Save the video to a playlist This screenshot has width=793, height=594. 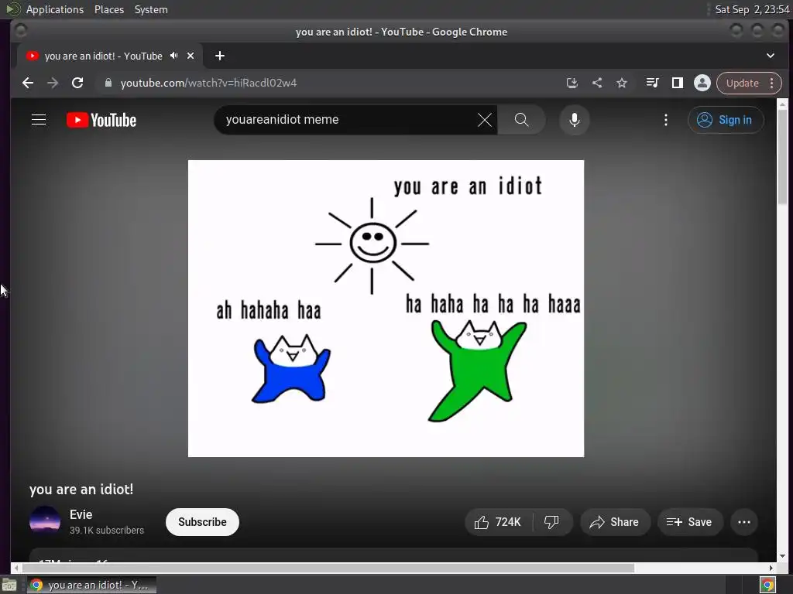click(690, 522)
